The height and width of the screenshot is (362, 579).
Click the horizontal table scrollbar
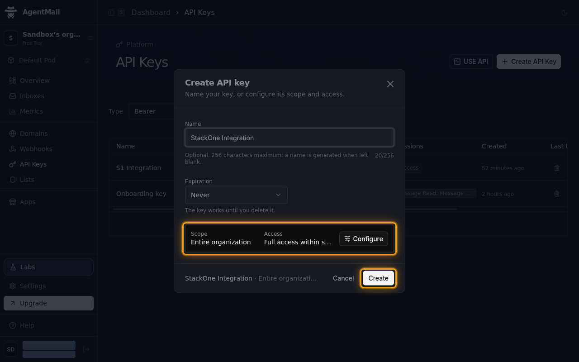coord(285,209)
